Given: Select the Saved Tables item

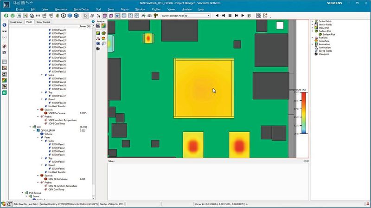Looking at the screenshot, I should [325, 51].
